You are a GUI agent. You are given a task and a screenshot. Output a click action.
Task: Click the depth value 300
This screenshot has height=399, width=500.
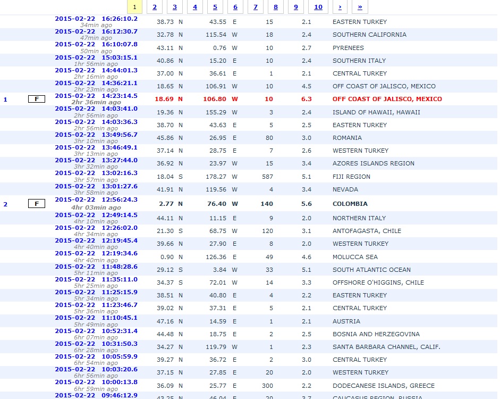268,386
